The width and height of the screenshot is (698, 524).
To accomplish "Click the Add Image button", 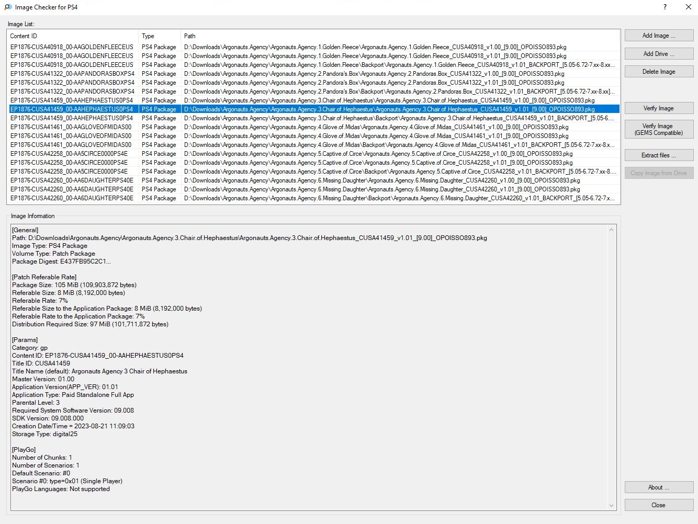I will tap(658, 36).
